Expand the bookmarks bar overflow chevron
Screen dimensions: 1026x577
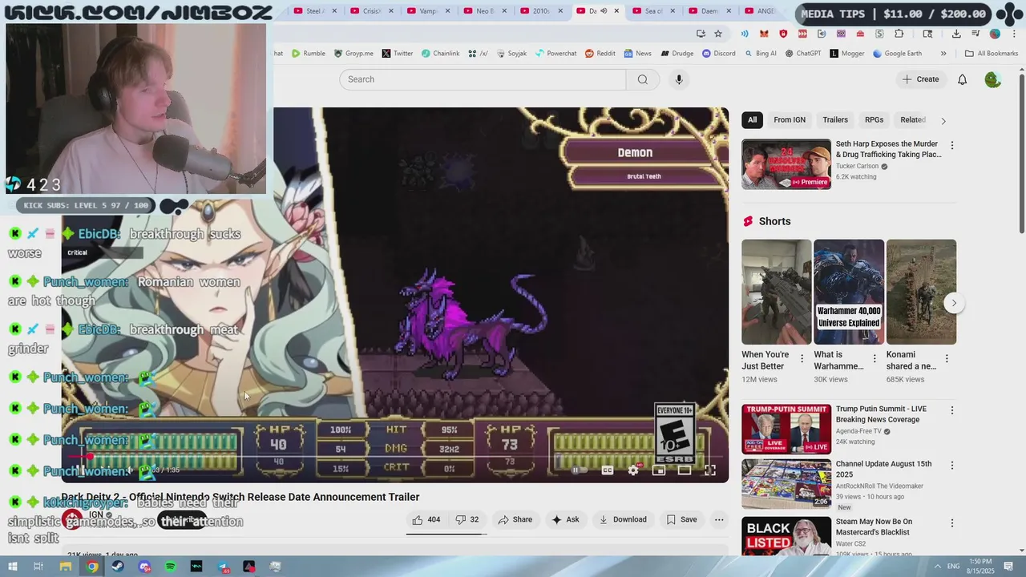coord(943,54)
